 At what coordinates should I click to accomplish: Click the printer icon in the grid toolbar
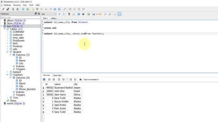click(80, 79)
